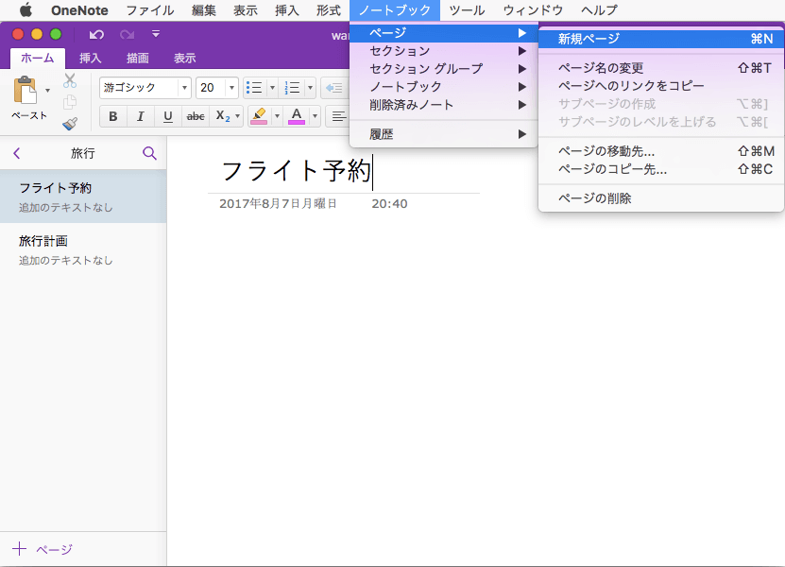
Task: Toggle Underline formatting
Action: (168, 116)
